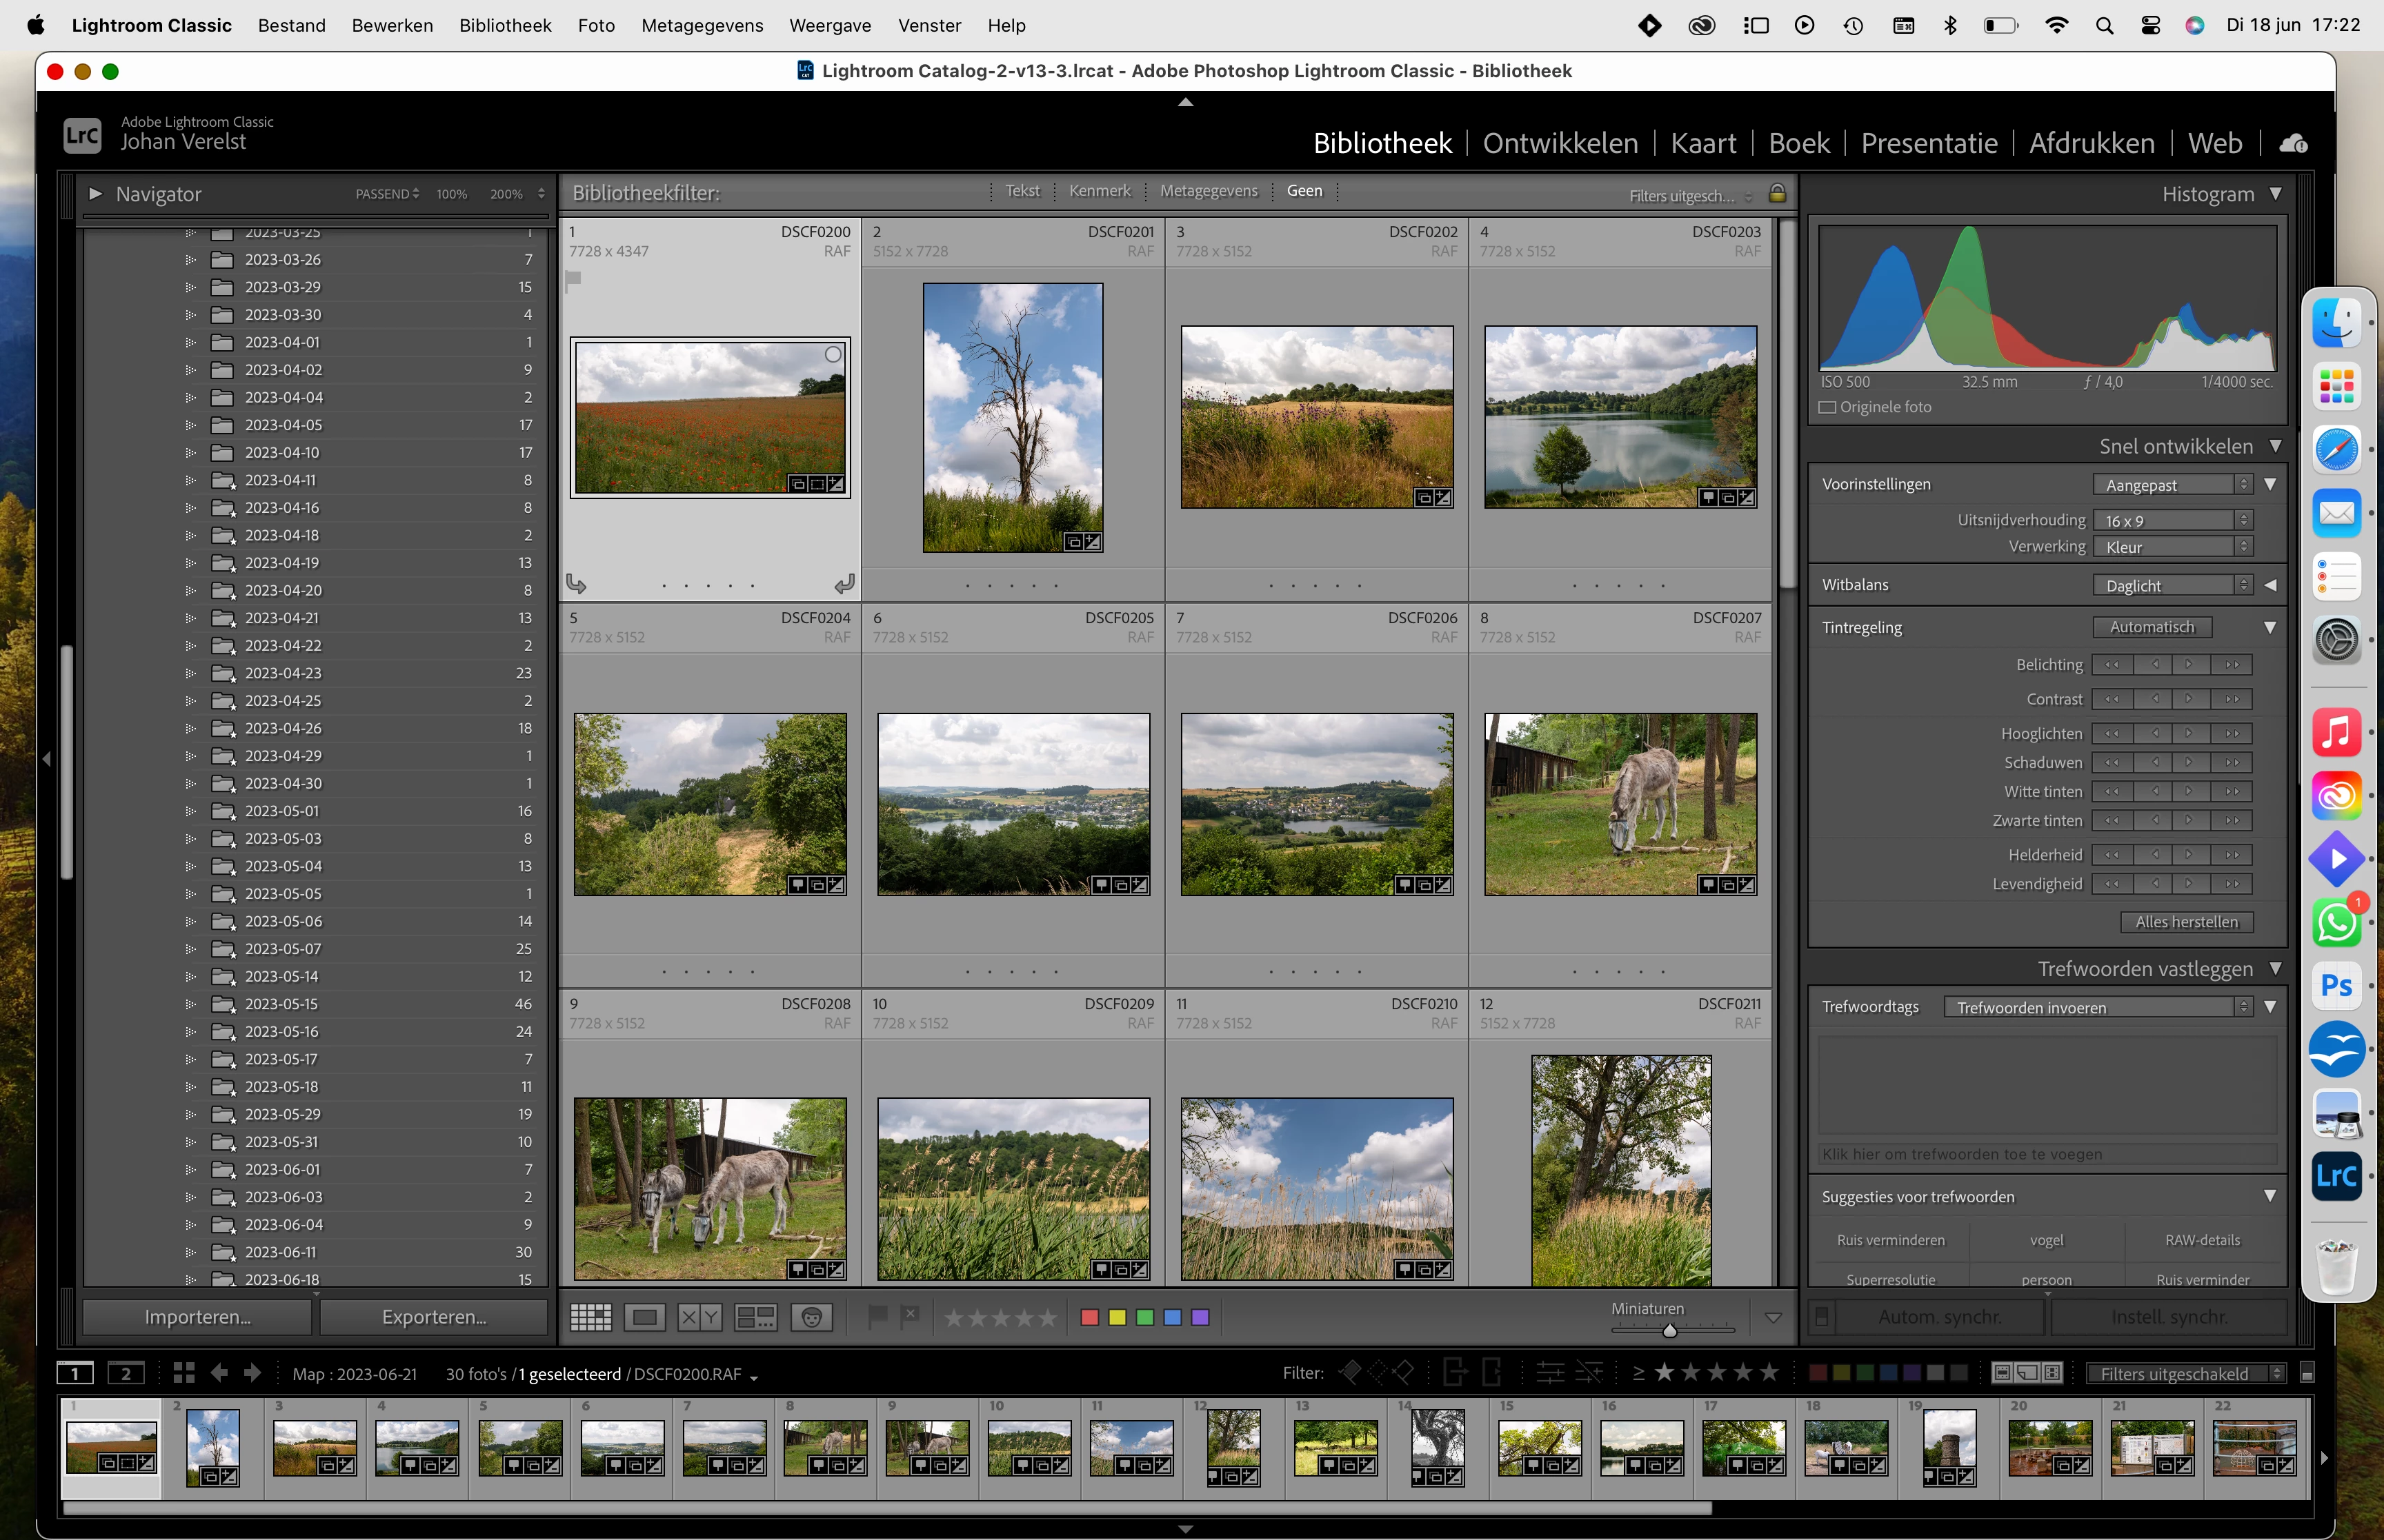Apply the red color label swatch
This screenshot has height=1540, width=2384.
[x=1089, y=1317]
